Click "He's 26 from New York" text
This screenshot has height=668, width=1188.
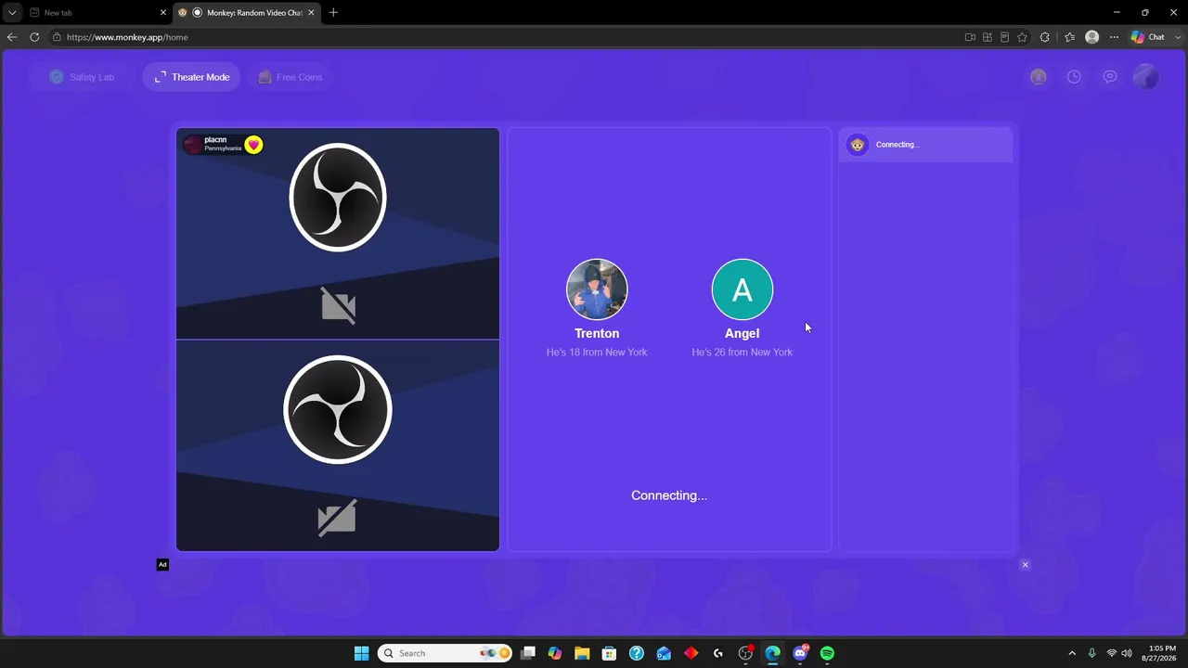click(x=742, y=353)
